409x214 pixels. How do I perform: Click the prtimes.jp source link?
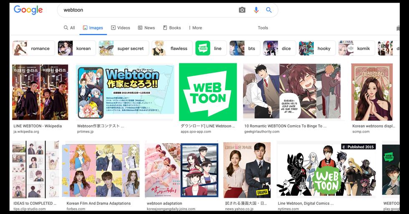coord(85,132)
